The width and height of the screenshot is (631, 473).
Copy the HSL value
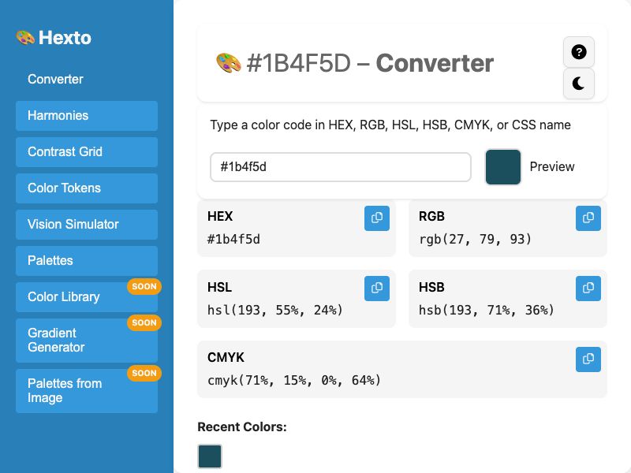376,289
